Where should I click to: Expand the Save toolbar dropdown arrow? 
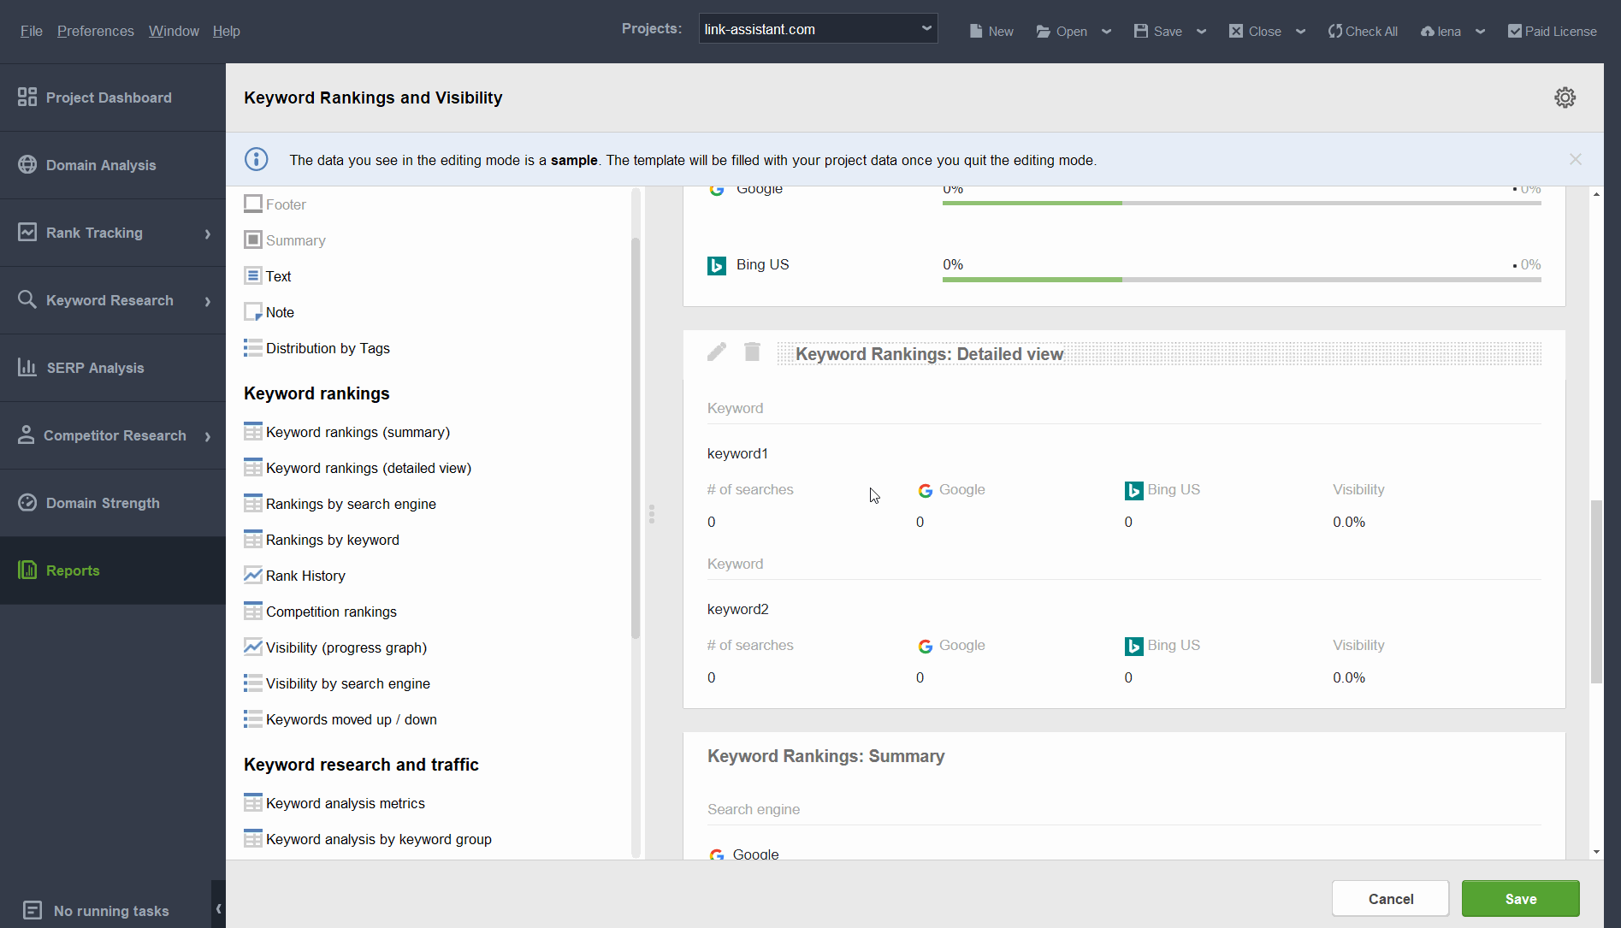[x=1201, y=32]
